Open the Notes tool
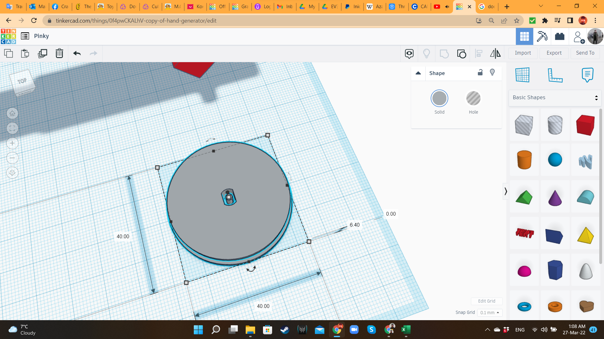Image resolution: width=604 pixels, height=339 pixels. pos(587,75)
